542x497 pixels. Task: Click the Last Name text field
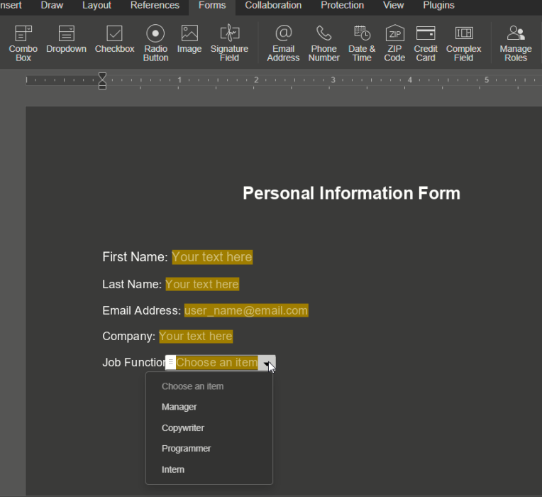coord(202,284)
